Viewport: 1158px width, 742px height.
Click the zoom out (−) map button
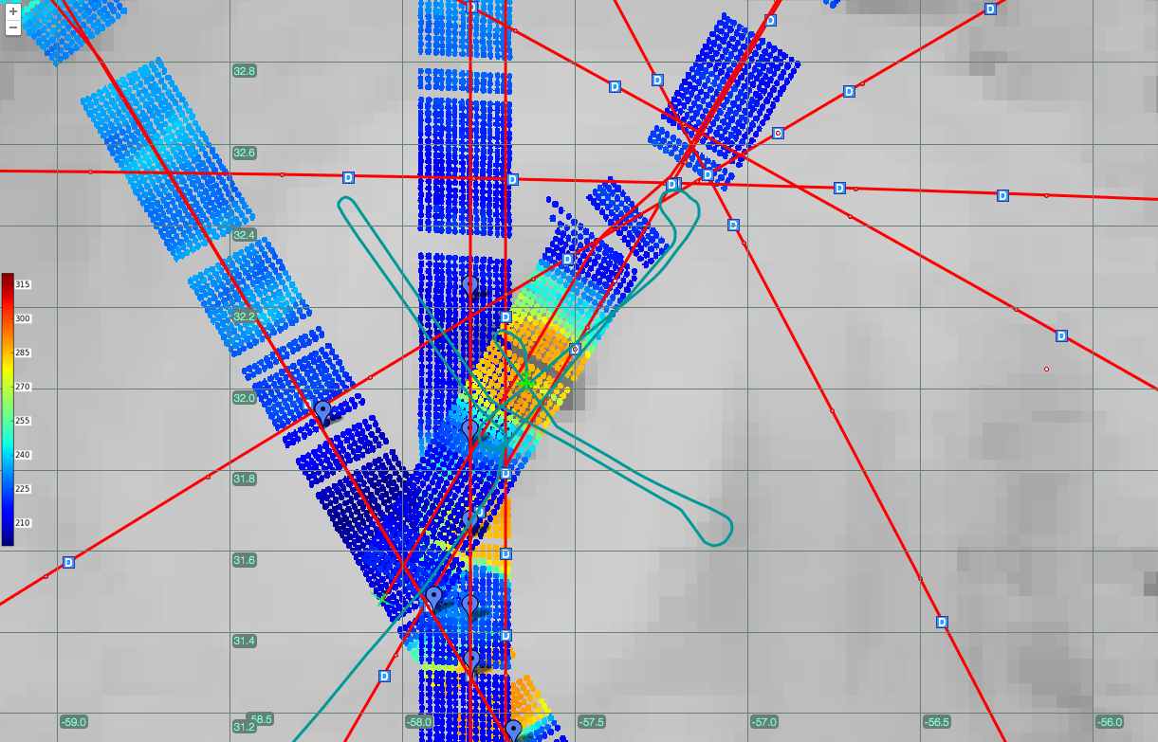tap(13, 27)
